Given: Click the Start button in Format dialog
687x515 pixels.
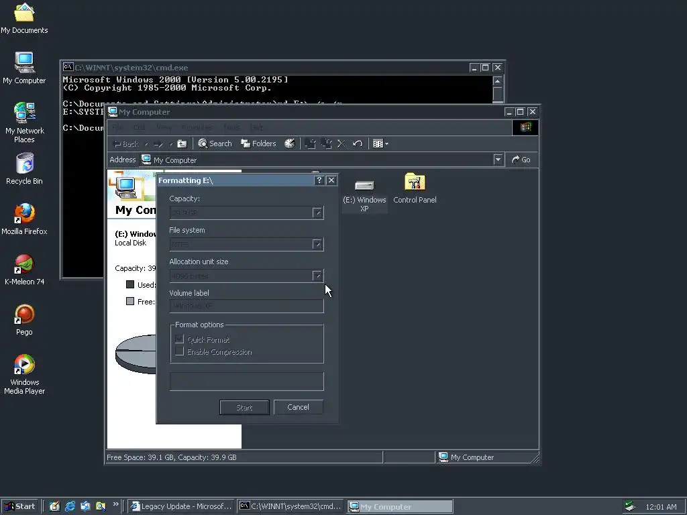Looking at the screenshot, I should pos(244,407).
